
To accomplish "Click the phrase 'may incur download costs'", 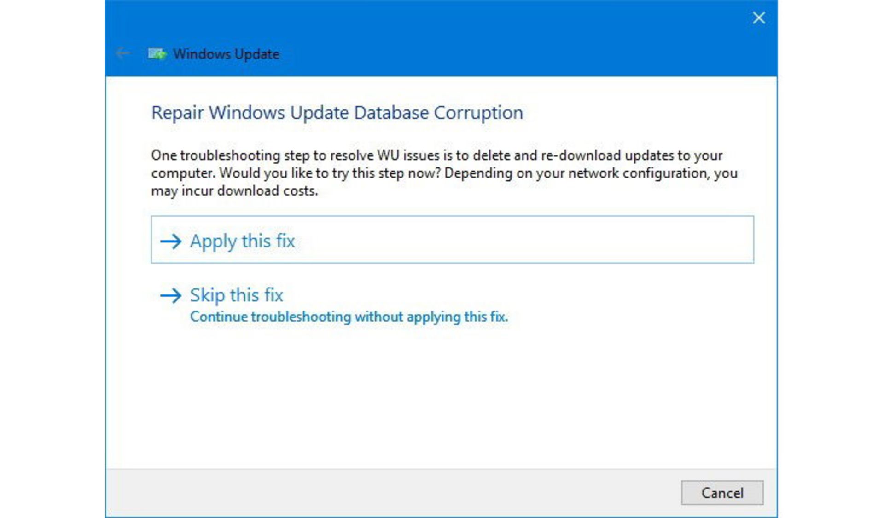I will 235,191.
